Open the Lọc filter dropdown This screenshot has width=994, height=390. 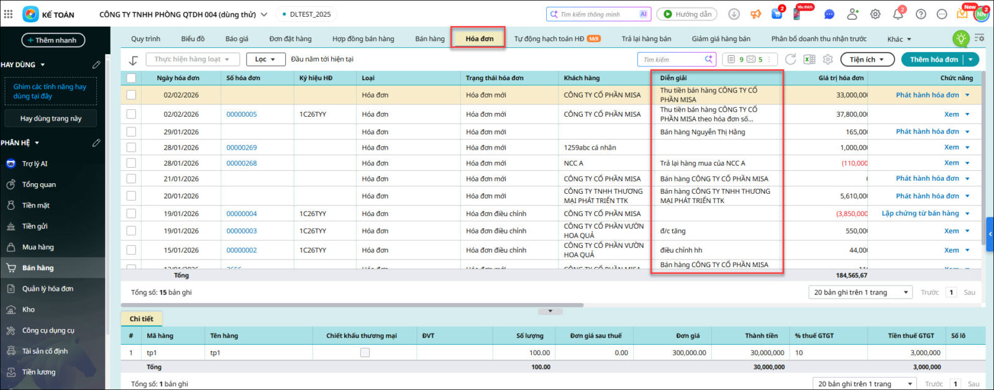[x=265, y=60]
